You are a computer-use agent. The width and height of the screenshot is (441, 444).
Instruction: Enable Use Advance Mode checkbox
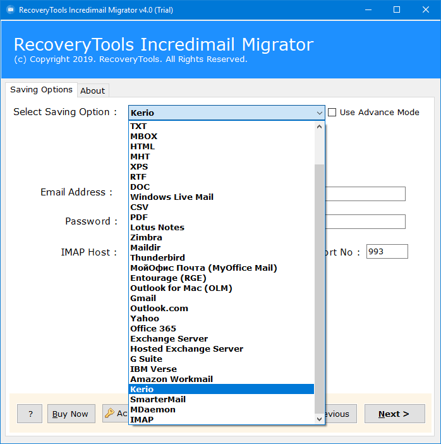click(332, 113)
